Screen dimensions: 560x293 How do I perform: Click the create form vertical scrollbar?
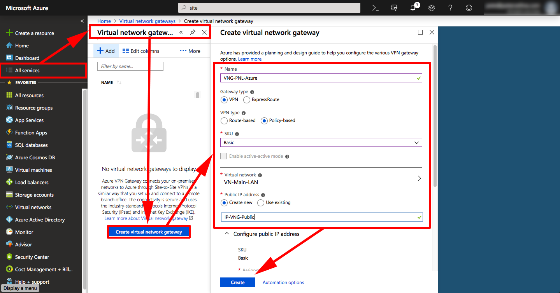(x=435, y=115)
